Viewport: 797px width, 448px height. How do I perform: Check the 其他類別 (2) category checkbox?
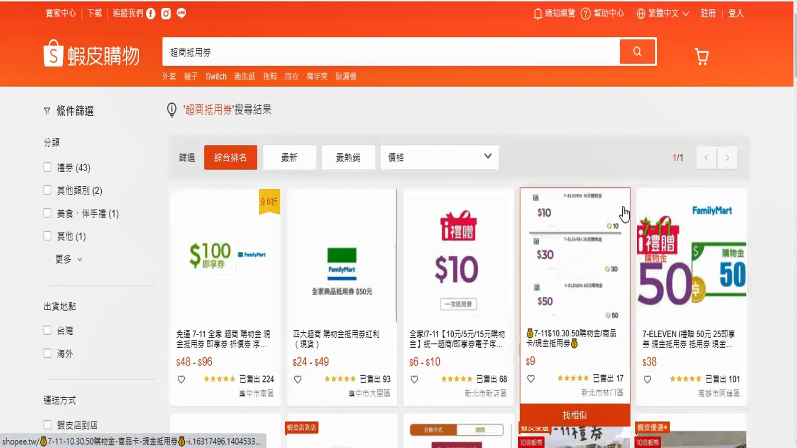(47, 190)
